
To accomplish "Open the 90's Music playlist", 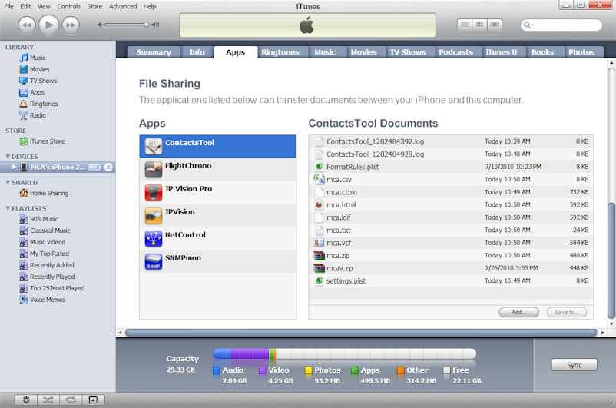I will click(x=44, y=219).
